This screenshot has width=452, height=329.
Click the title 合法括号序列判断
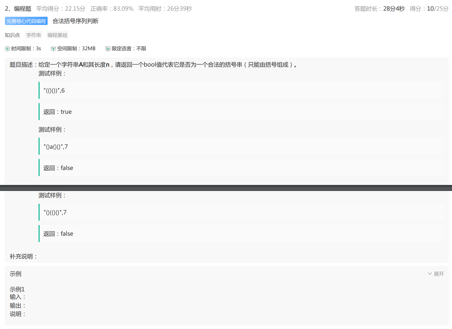(x=75, y=21)
